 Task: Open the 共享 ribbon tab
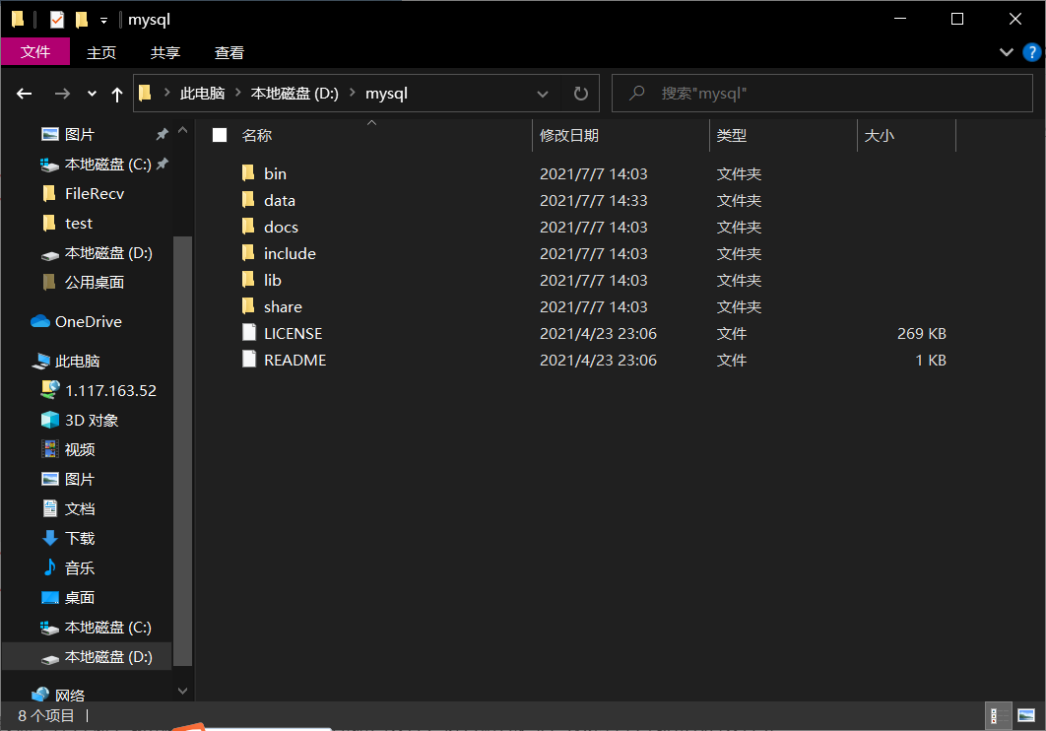click(x=165, y=52)
